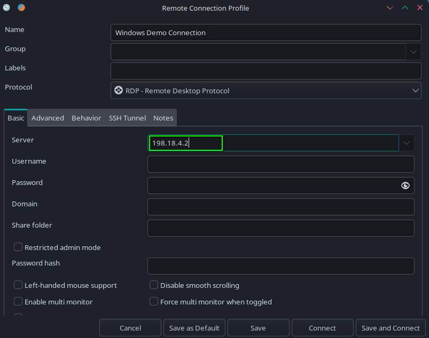The height and width of the screenshot is (338, 429).
Task: Switch to the Advanced tab
Action: [48, 118]
